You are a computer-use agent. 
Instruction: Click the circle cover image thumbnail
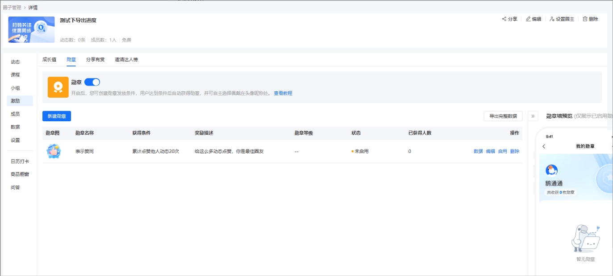30,30
